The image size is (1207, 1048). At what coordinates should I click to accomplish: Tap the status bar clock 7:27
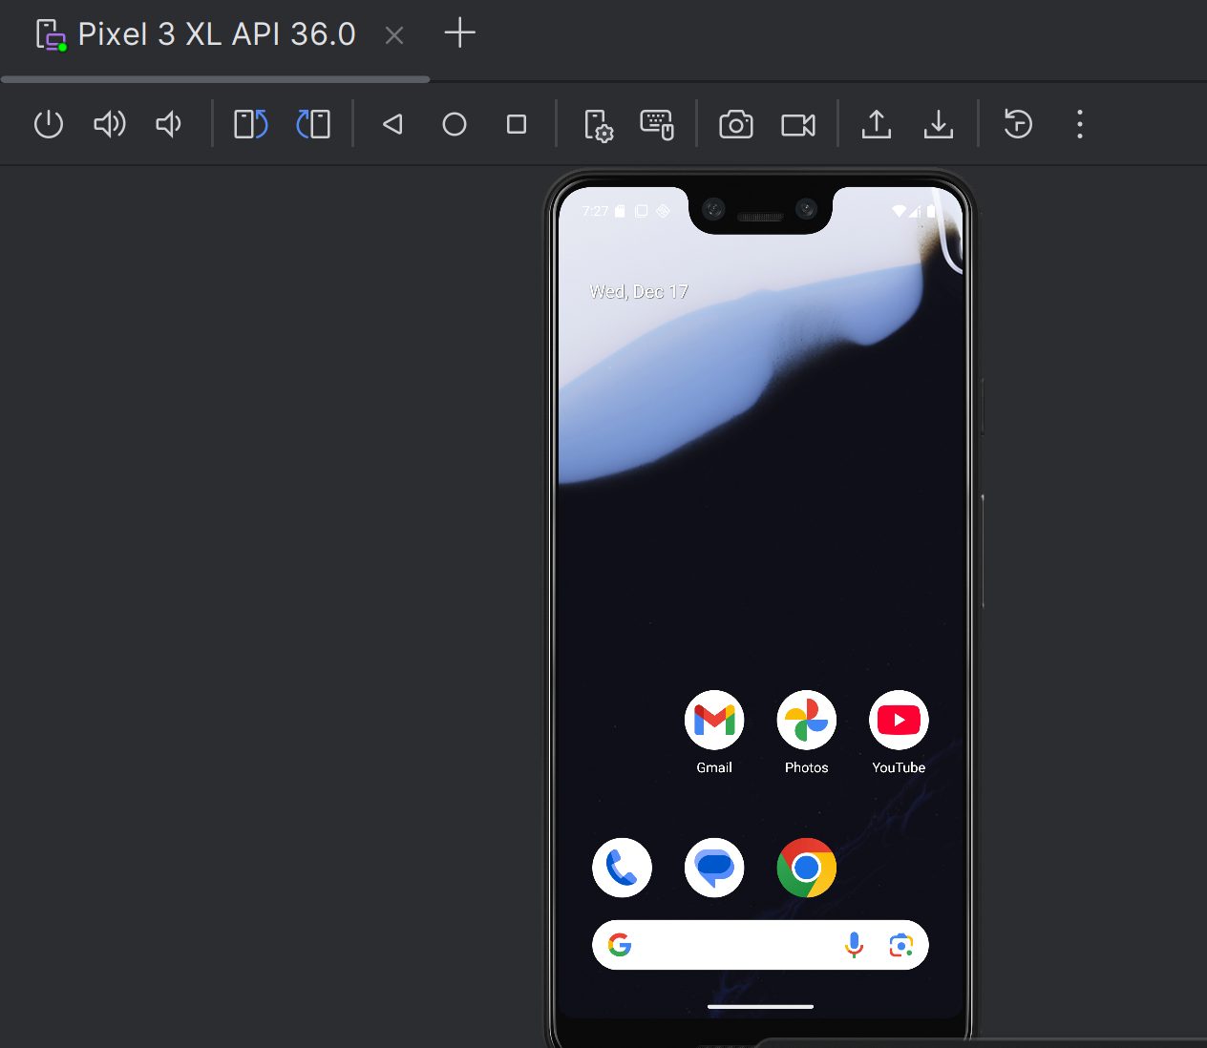pos(595,211)
